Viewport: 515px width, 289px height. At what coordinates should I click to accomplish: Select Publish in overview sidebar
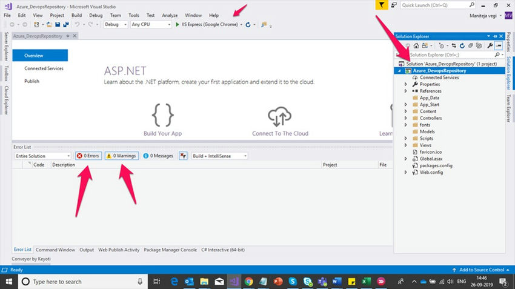(32, 81)
